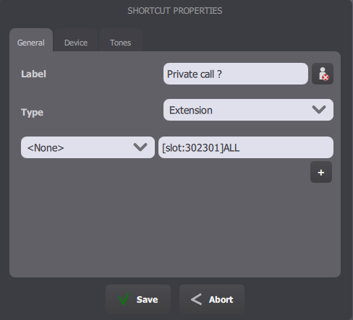
Task: Open the Type dropdown showing Extension
Action: coord(248,110)
